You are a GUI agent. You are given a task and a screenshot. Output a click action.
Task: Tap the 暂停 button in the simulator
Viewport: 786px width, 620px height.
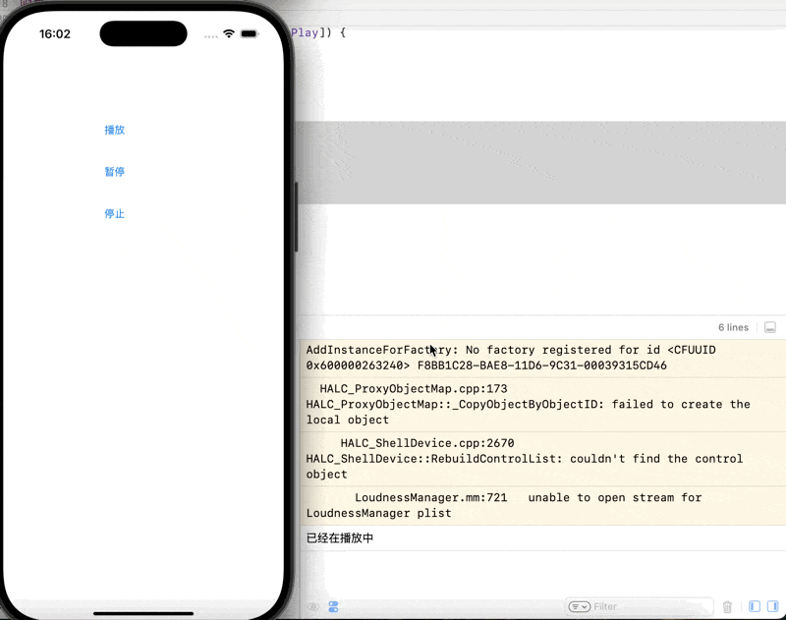tap(114, 172)
